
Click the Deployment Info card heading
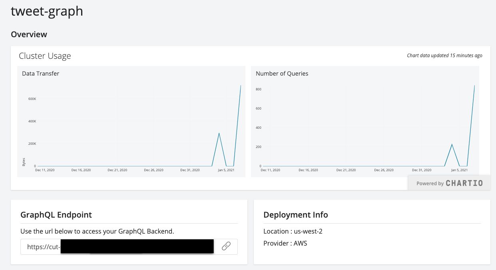click(296, 215)
